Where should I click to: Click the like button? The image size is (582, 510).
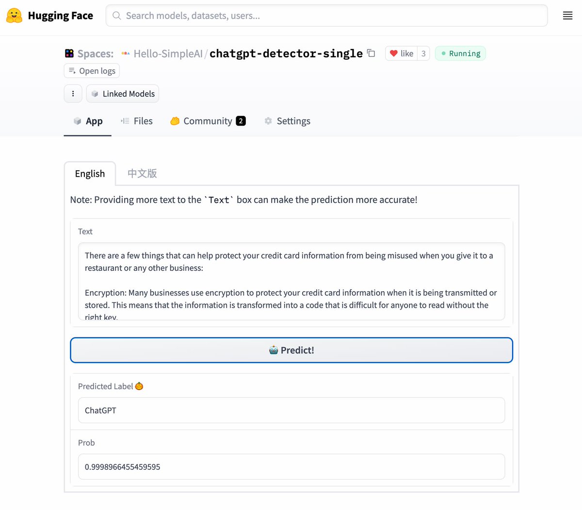pyautogui.click(x=401, y=53)
